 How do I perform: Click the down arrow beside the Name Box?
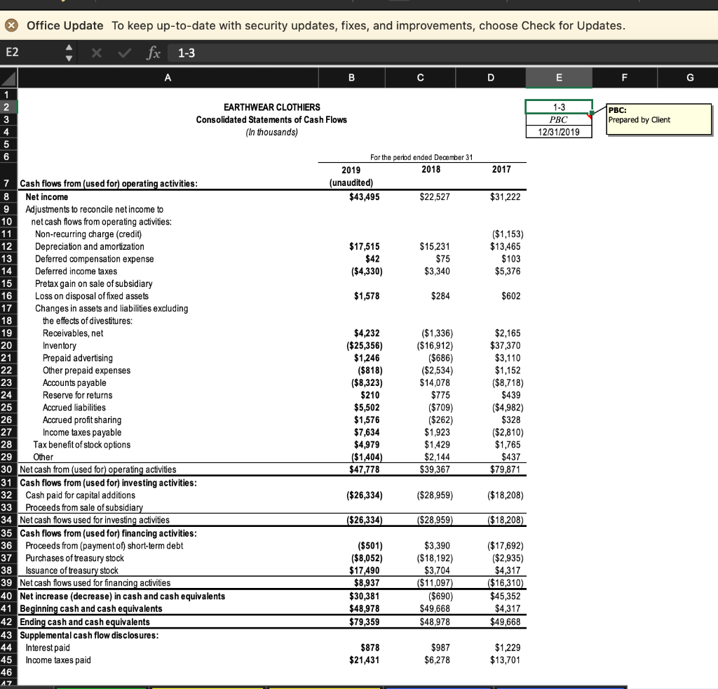pyautogui.click(x=68, y=57)
